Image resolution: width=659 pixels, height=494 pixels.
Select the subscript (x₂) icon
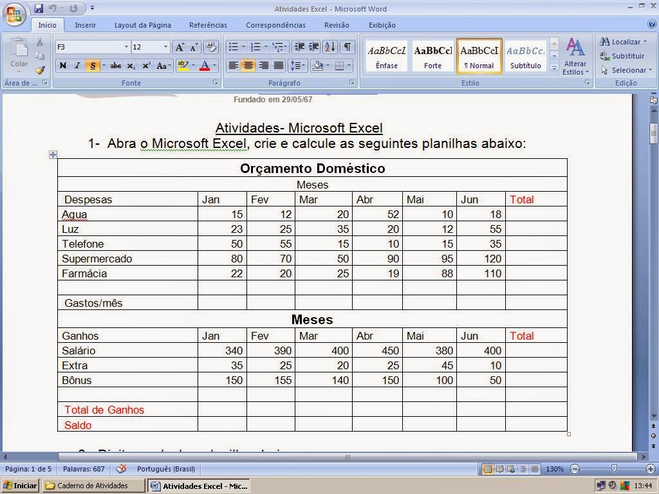131,65
